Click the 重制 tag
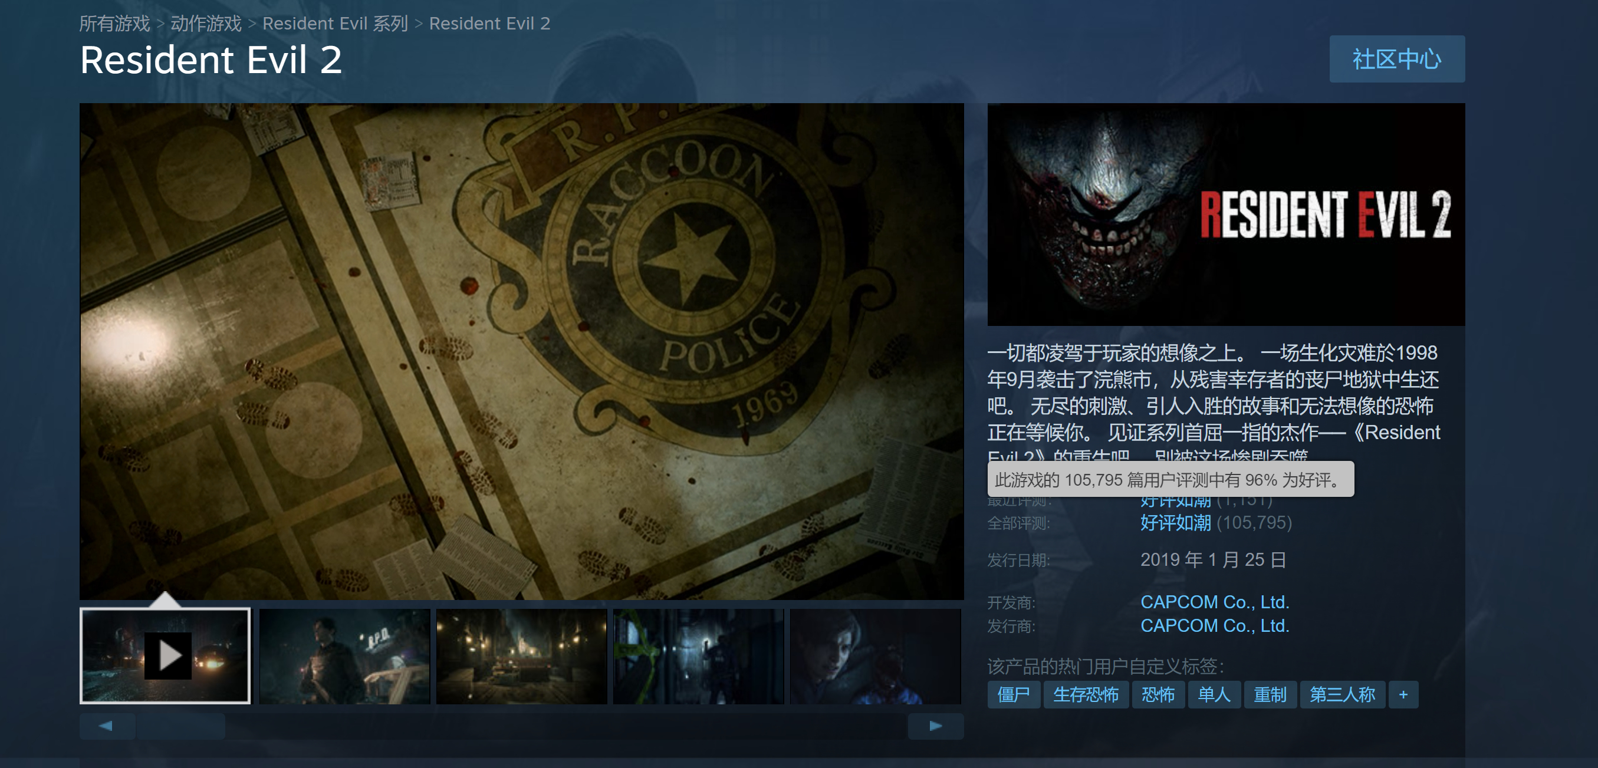Screen dimensions: 1598x768 point(1270,694)
